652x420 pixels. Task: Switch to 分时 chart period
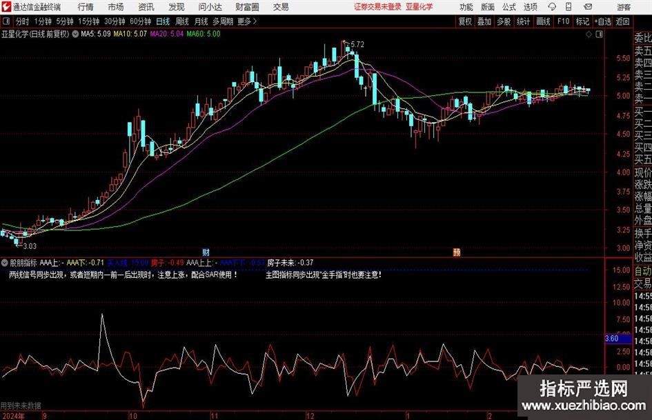(22, 21)
